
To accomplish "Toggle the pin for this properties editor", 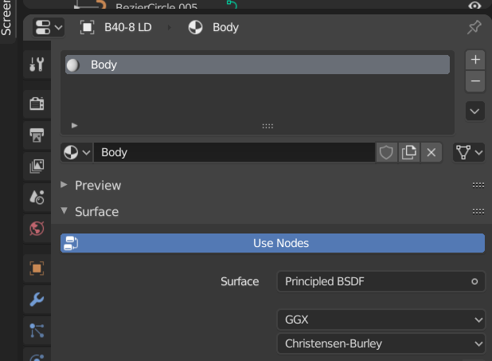I will point(474,28).
